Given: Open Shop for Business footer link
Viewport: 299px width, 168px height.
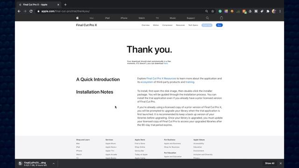Looking at the screenshot, I should [x=172, y=147].
